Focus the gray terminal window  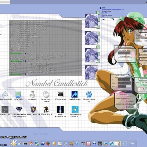point(45,48)
